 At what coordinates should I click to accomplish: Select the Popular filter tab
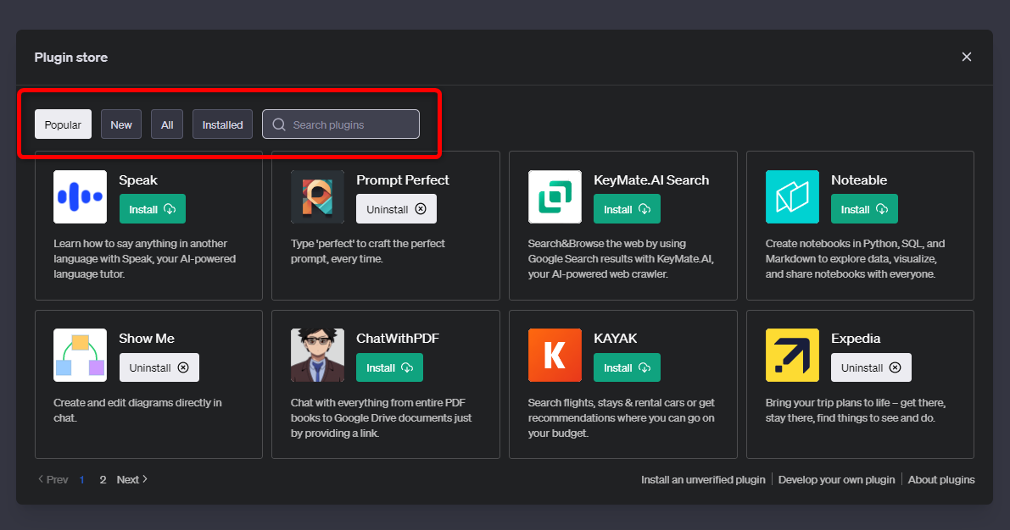63,124
